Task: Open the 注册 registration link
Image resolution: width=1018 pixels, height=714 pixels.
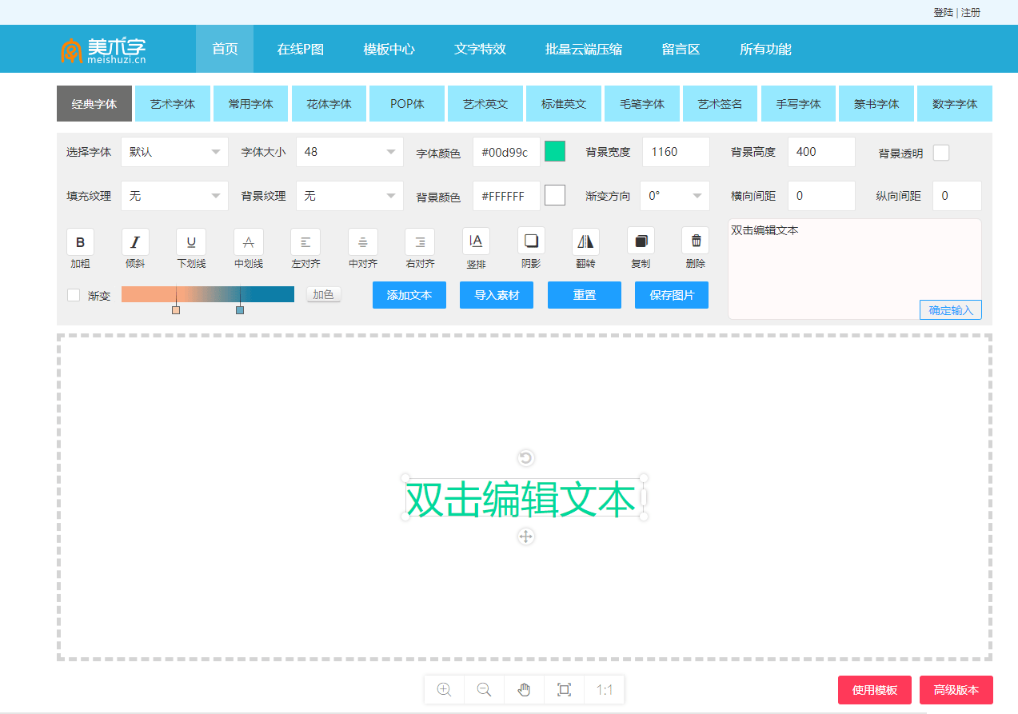Action: (x=971, y=12)
